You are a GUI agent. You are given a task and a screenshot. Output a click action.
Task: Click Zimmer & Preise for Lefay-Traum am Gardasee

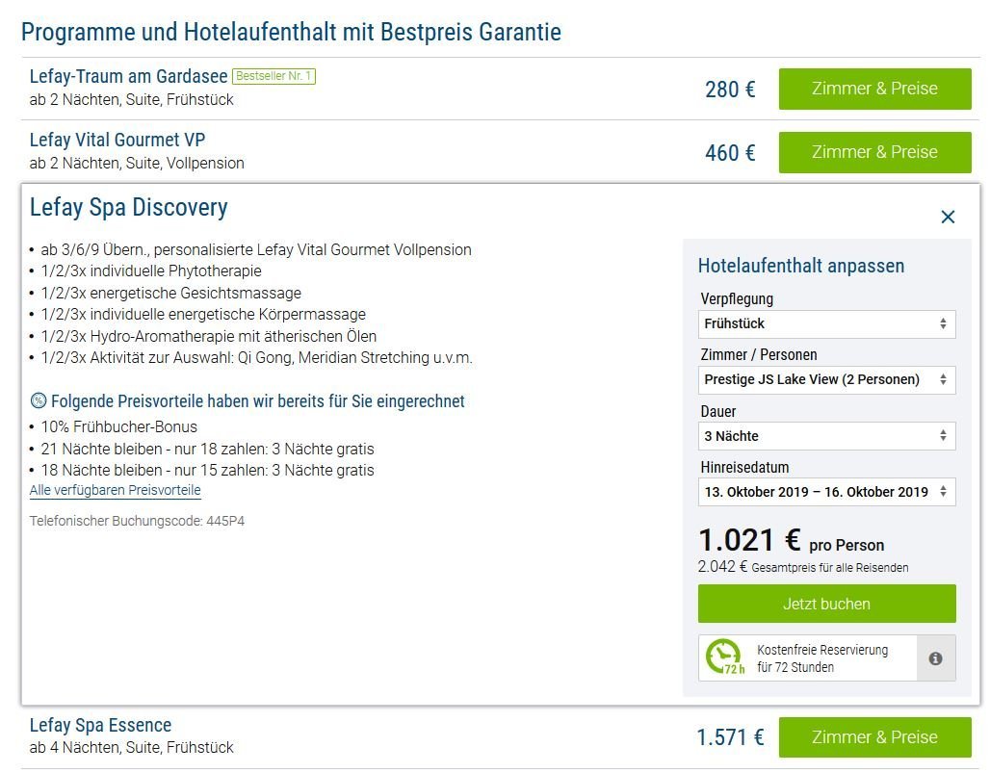[x=874, y=89]
